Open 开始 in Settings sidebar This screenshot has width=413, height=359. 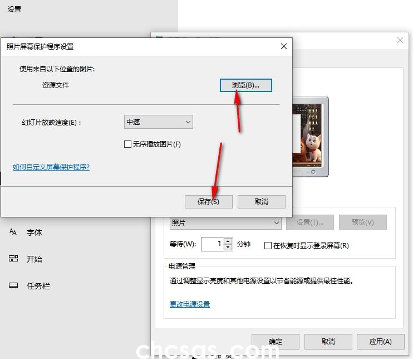[35, 259]
